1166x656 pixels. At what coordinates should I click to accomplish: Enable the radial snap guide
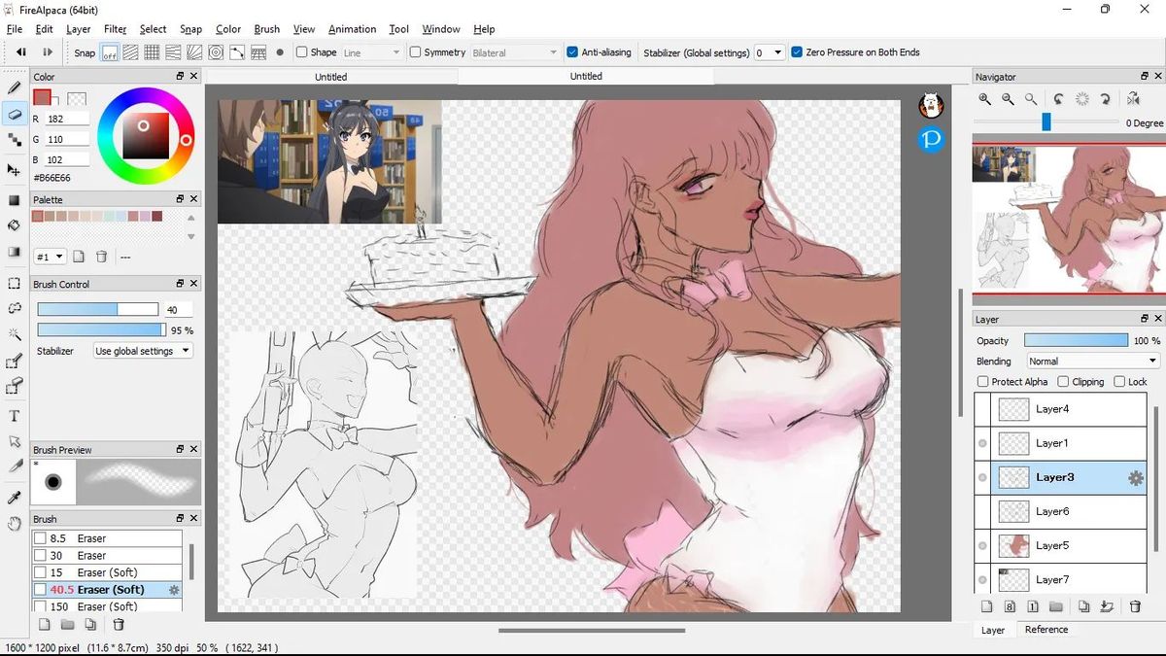[x=194, y=52]
